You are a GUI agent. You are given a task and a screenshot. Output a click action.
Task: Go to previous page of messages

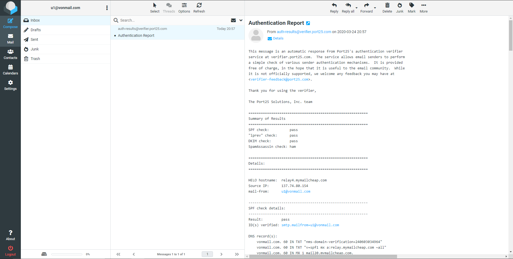pos(134,254)
